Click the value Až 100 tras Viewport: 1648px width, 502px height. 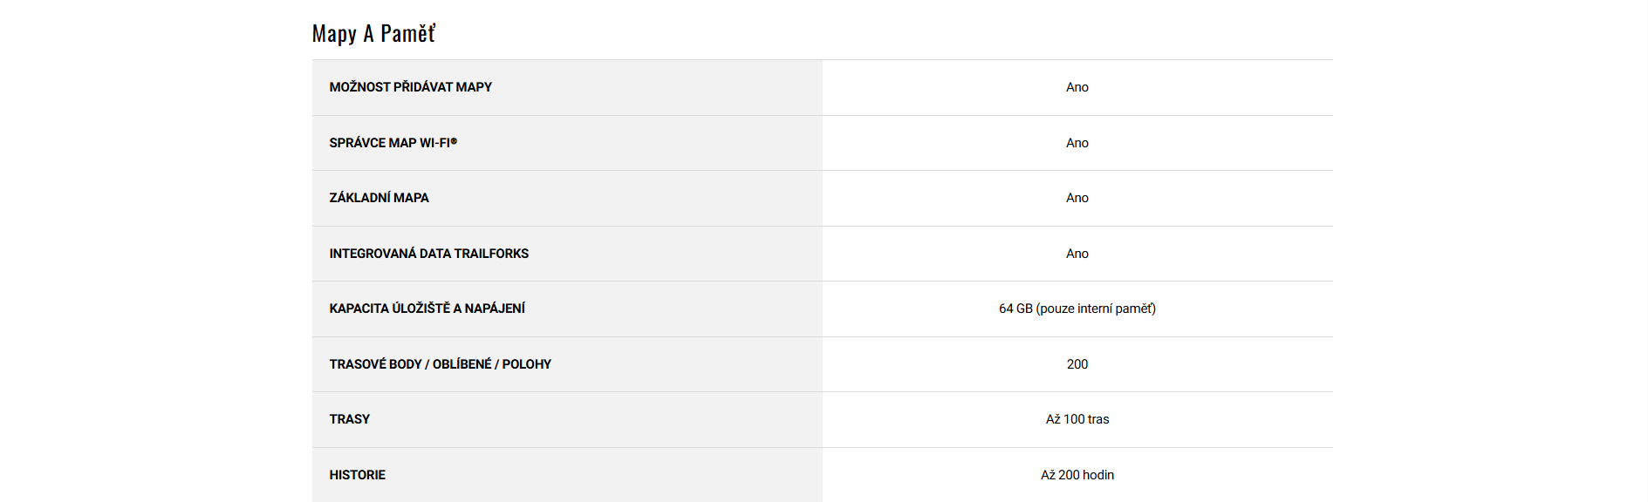coord(1077,419)
